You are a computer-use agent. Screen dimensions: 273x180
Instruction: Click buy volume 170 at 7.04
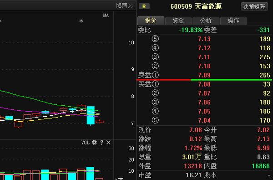(x=265, y=120)
